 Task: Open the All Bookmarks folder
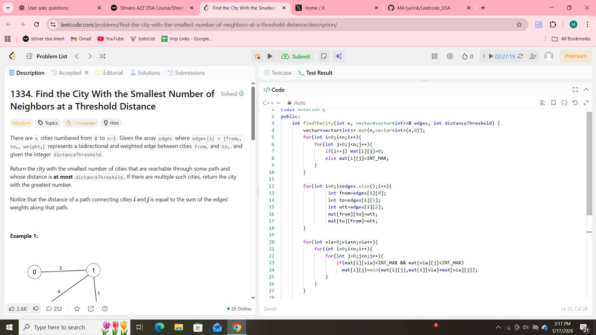571,39
